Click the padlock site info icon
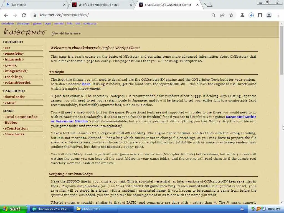 pos(35,15)
